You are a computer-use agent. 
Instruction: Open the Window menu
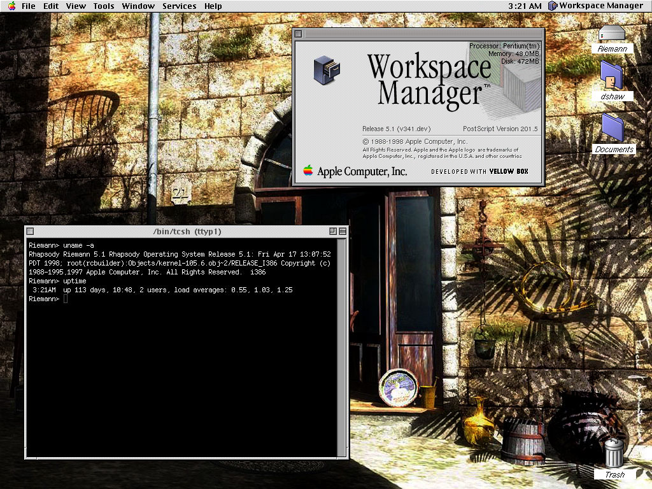click(x=138, y=6)
